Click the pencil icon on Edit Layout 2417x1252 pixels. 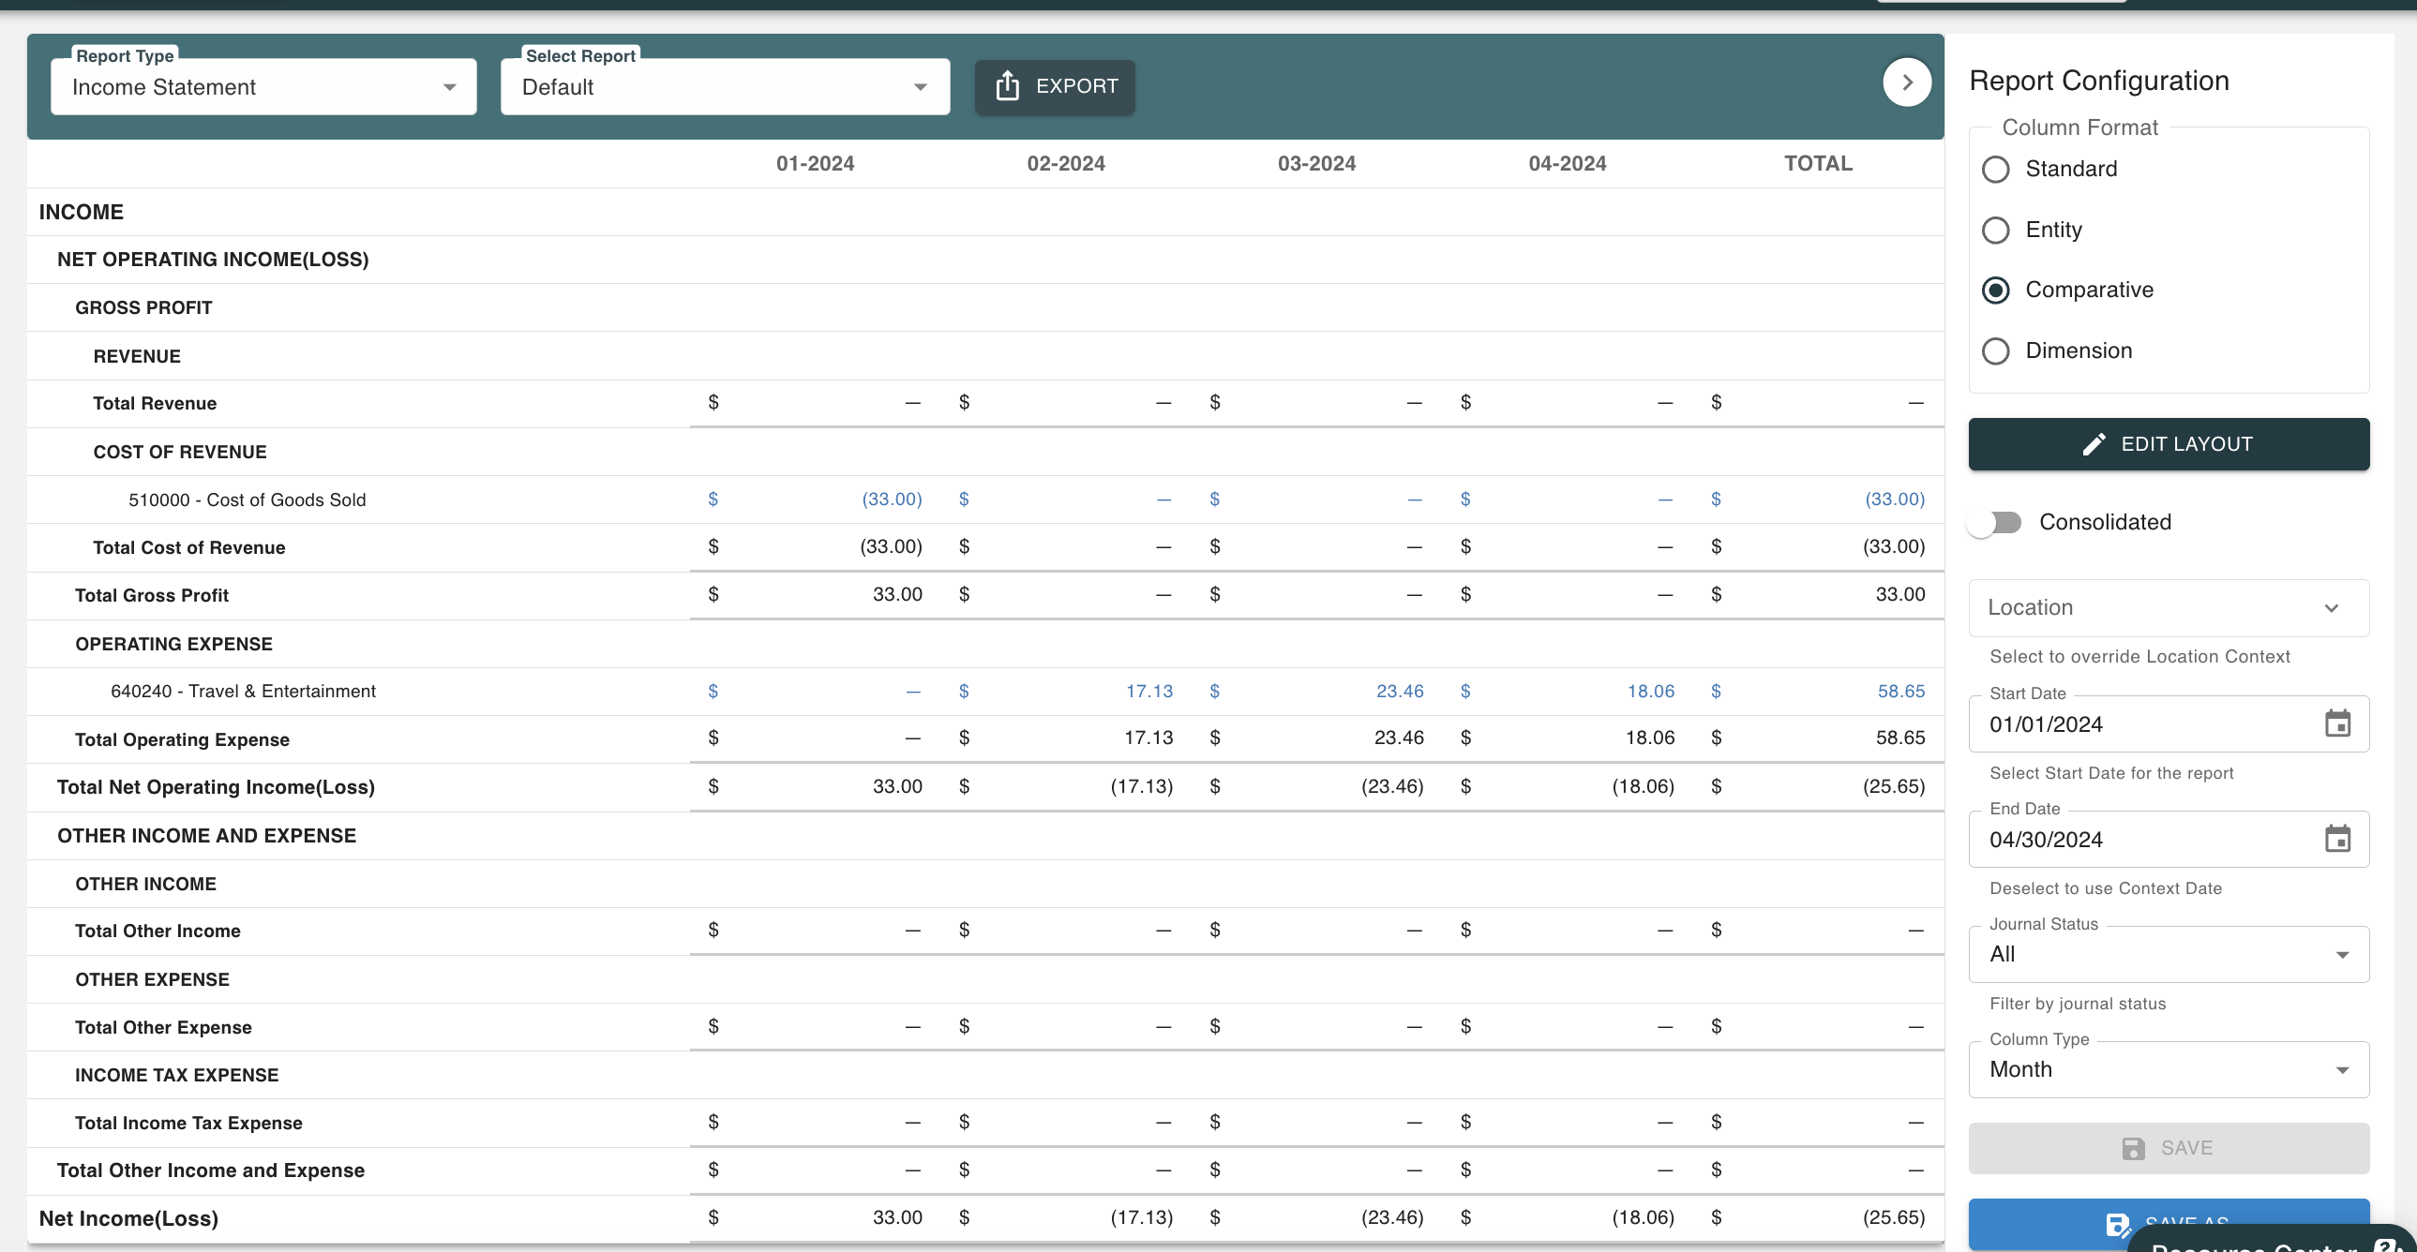[2094, 444]
